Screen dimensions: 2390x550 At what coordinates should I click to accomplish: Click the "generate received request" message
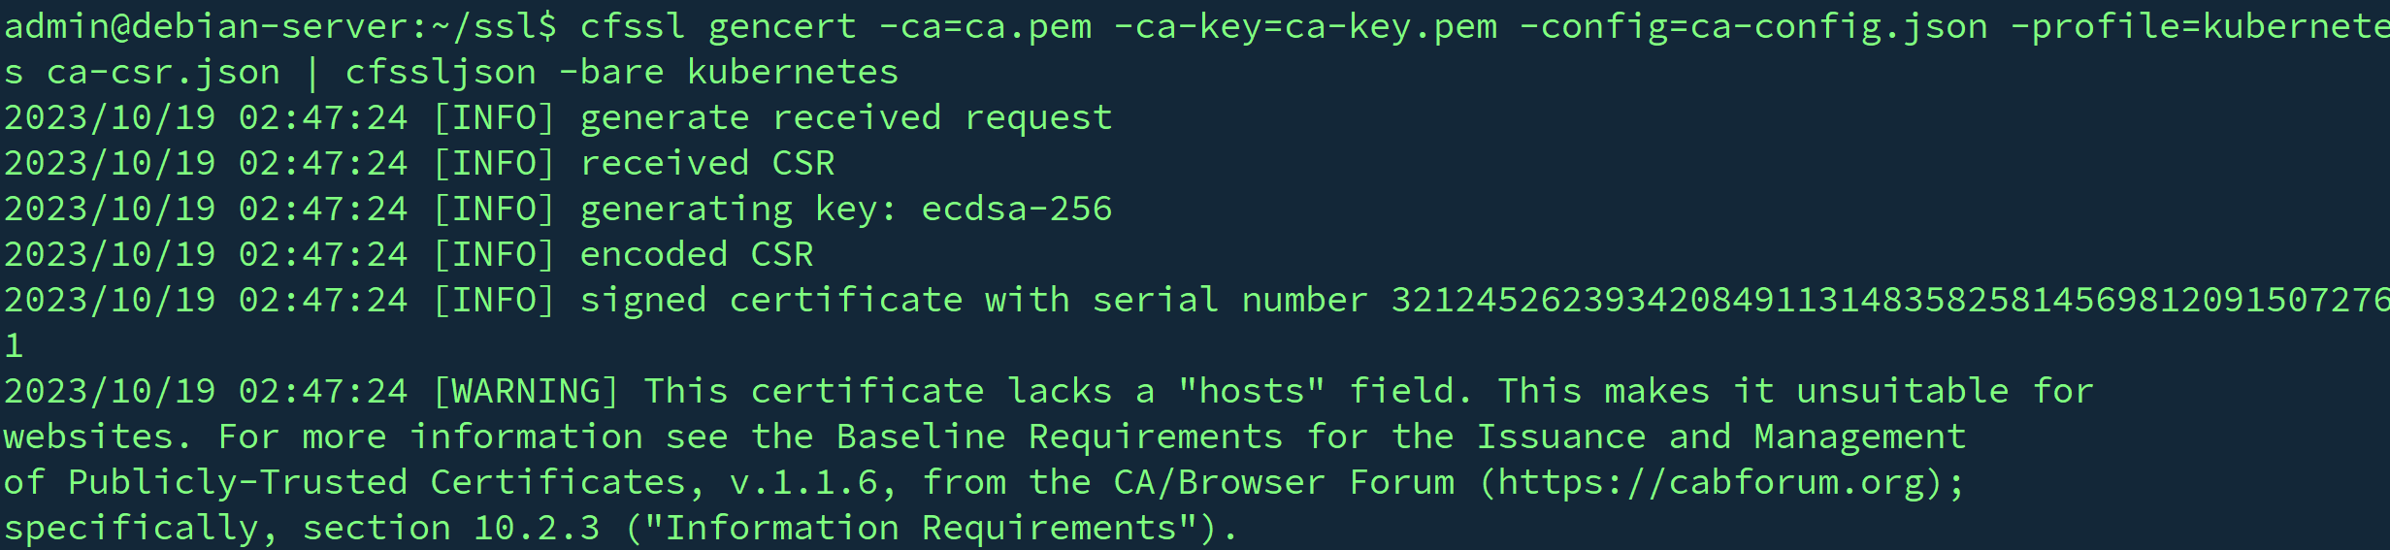coord(845,117)
